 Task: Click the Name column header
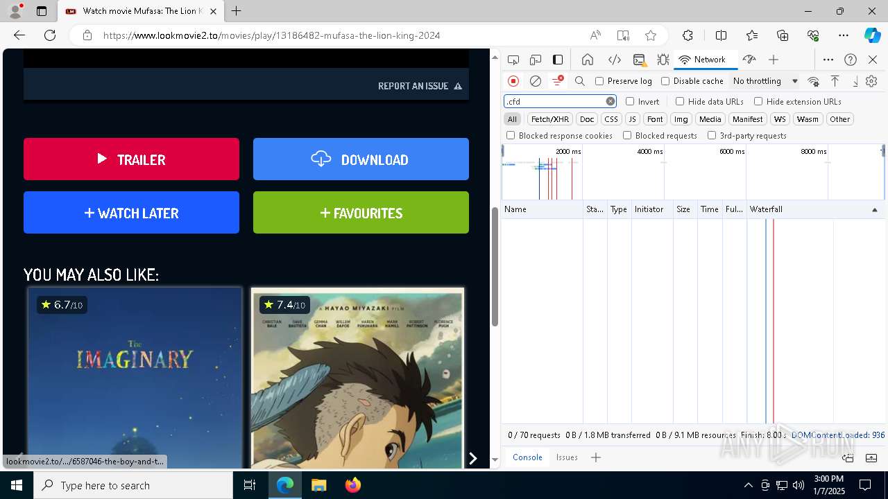(x=543, y=209)
